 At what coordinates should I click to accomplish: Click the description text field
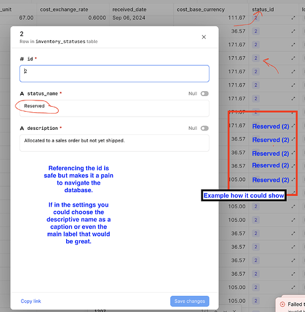click(114, 143)
